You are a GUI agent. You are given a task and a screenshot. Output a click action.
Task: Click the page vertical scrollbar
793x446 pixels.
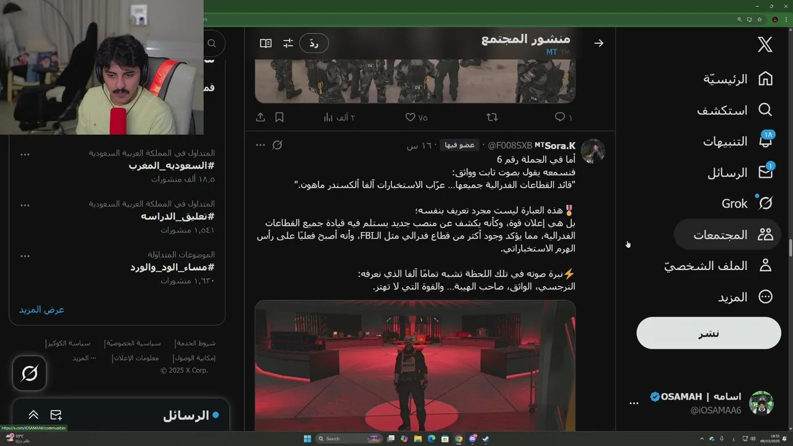(x=790, y=248)
